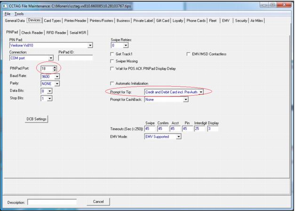
Task: Toggle the Swiper Missing checkbox
Action: coord(112,61)
